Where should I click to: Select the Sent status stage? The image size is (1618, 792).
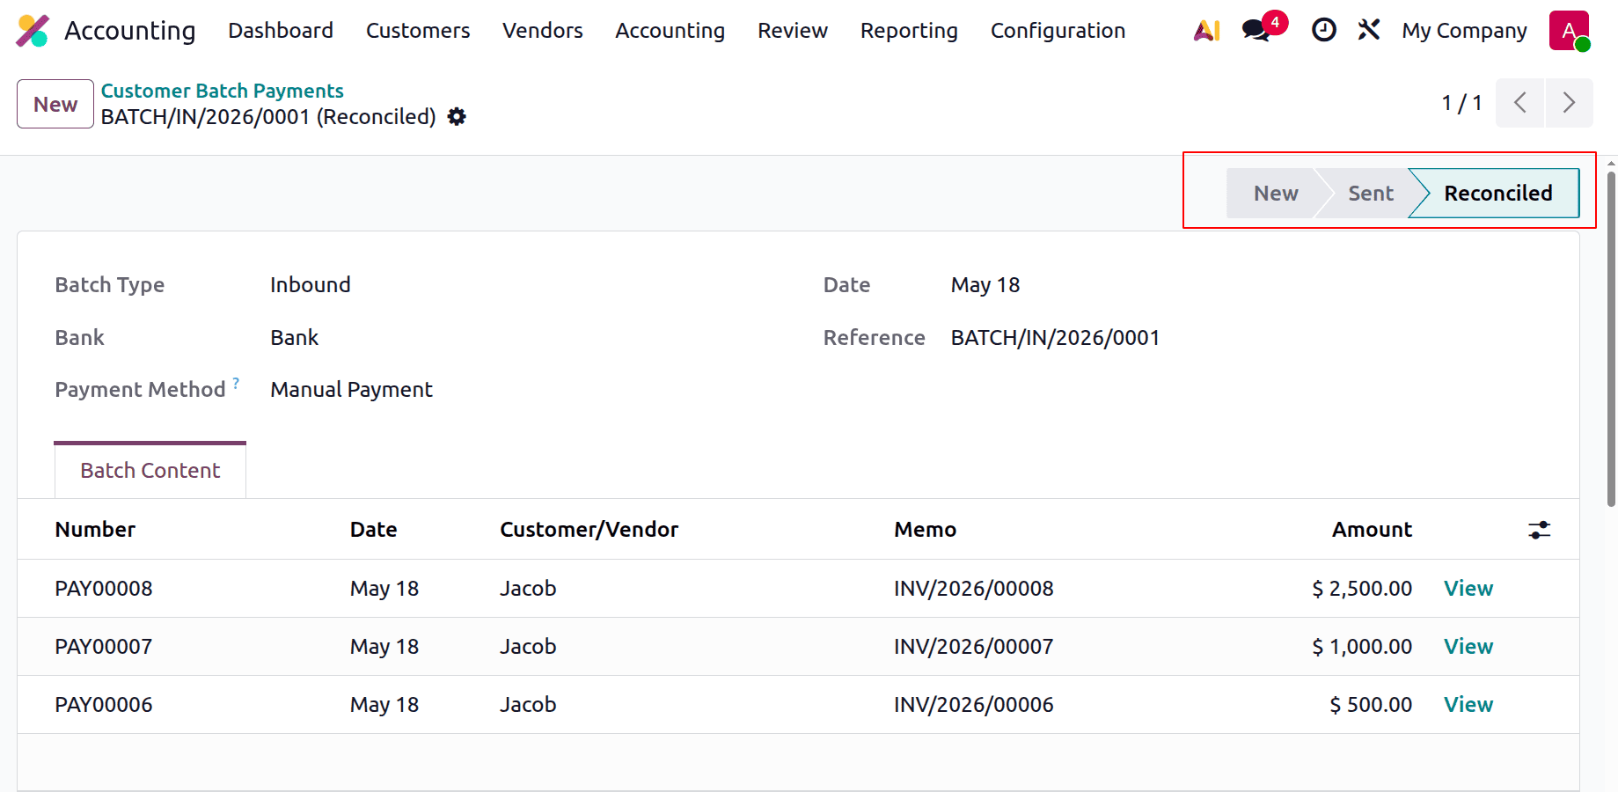point(1370,194)
